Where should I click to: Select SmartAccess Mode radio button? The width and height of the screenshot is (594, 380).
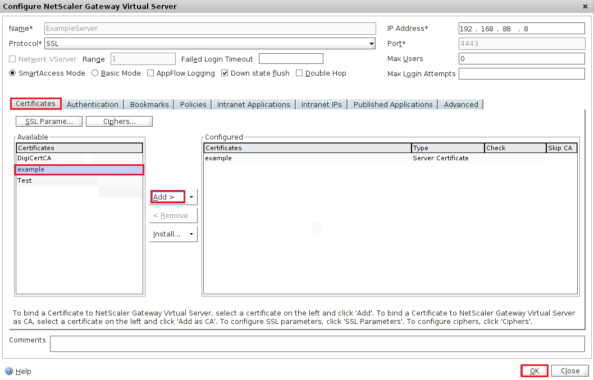click(x=13, y=73)
